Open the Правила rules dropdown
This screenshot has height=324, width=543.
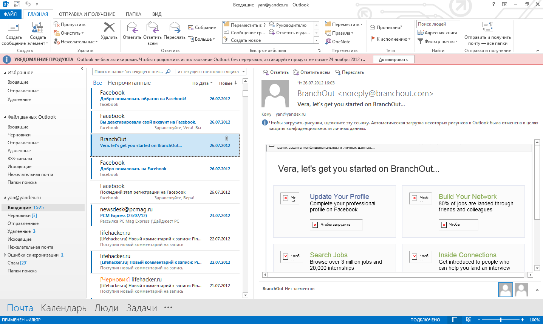(339, 33)
